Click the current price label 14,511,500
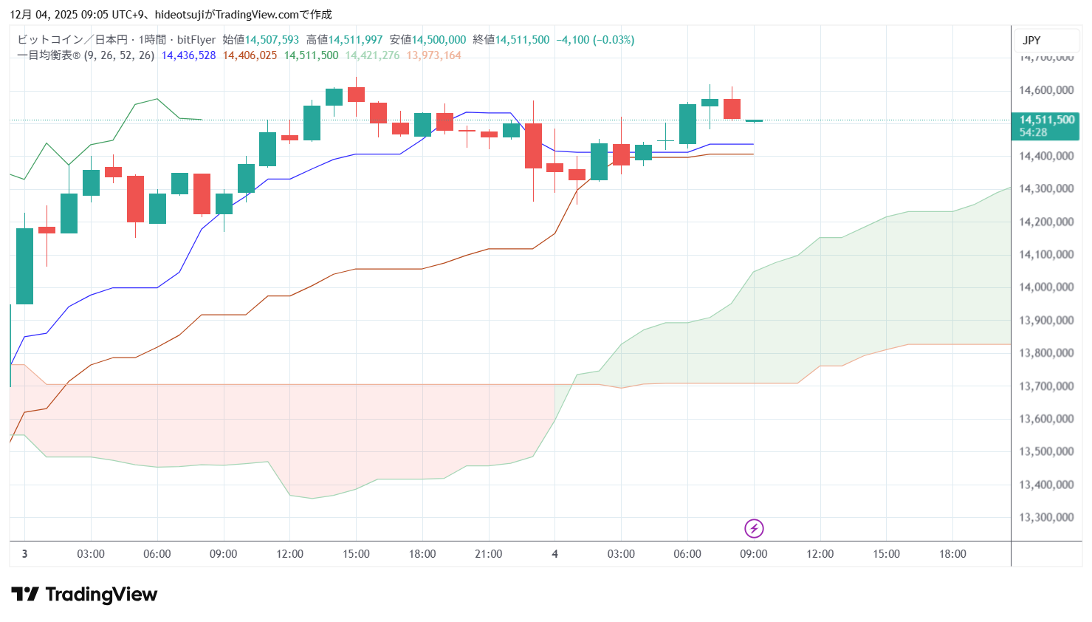 [x=1046, y=120]
